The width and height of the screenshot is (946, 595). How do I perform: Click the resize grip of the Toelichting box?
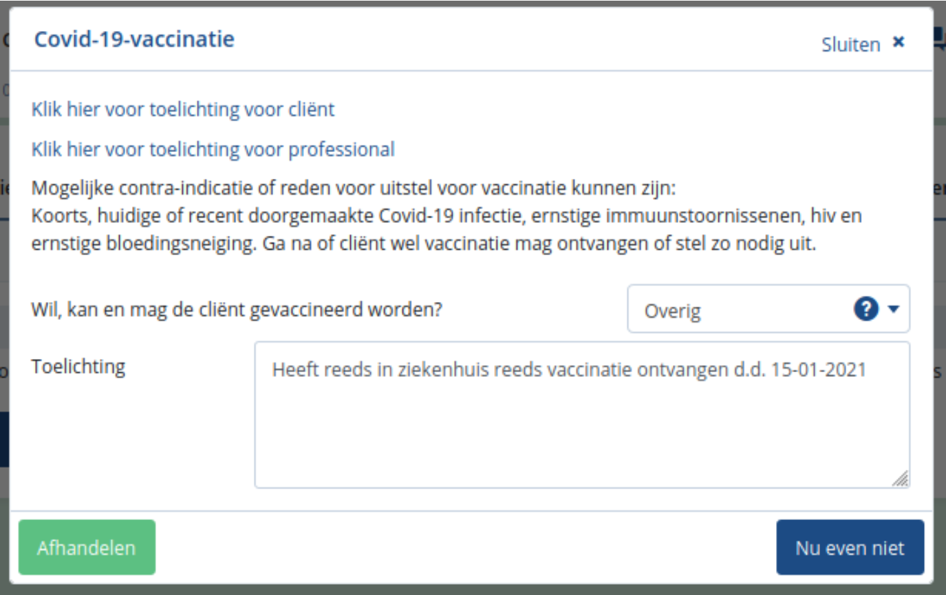coord(900,479)
